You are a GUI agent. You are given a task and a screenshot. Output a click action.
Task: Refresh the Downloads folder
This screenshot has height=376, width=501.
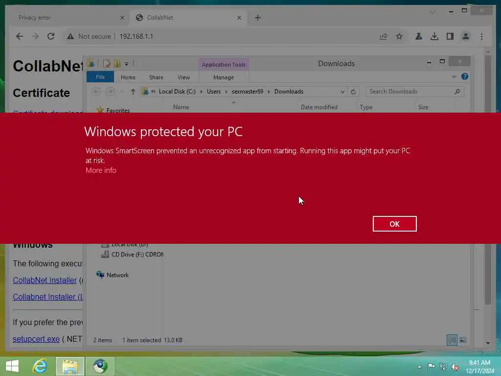[353, 92]
